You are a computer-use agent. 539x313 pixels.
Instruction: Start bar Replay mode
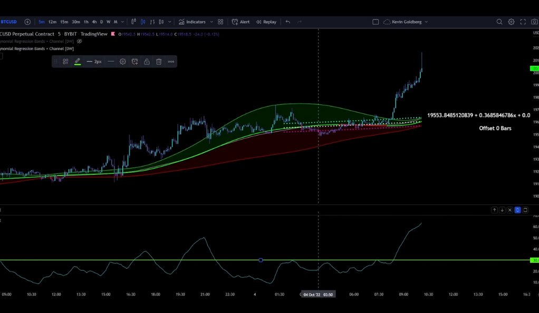(x=266, y=22)
